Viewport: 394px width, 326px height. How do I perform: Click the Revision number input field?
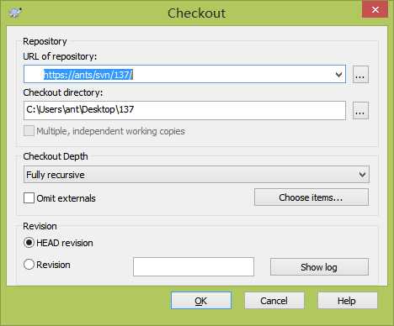coord(194,266)
